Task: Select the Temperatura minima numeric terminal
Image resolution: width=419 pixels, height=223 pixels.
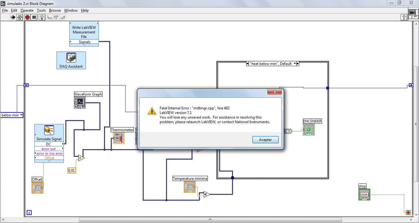Action: (190, 187)
